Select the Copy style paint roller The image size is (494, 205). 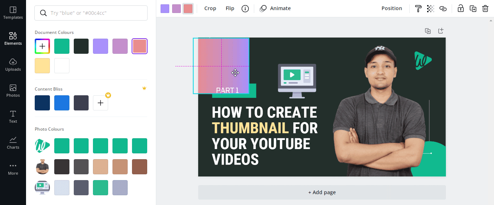tap(418, 9)
